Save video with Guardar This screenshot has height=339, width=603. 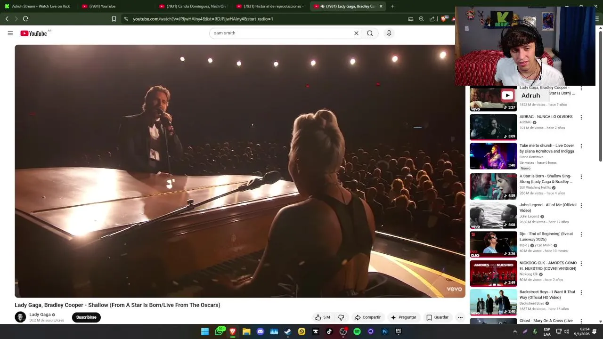(x=437, y=317)
